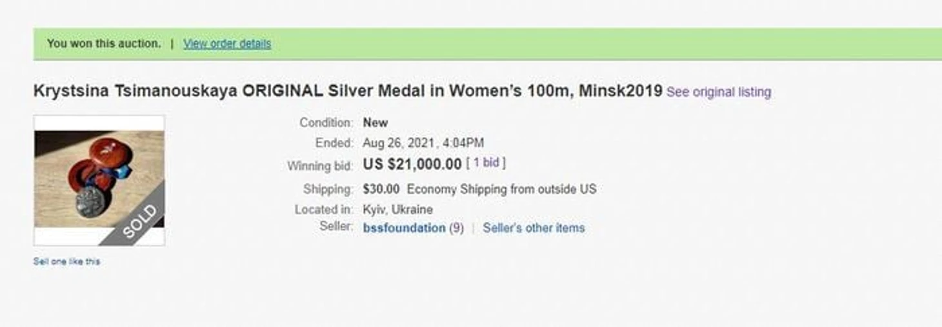Click the Located in label
This screenshot has height=327, width=942.
[x=324, y=210]
